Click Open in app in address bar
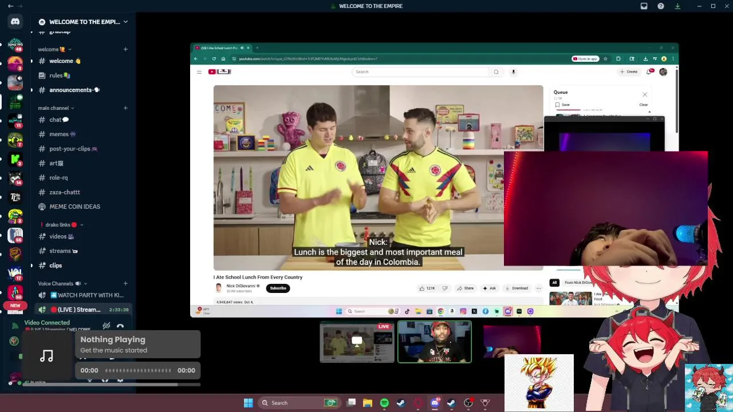The image size is (733, 412). pos(585,58)
